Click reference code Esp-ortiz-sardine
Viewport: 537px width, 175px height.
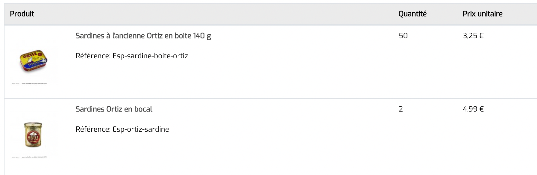click(140, 129)
